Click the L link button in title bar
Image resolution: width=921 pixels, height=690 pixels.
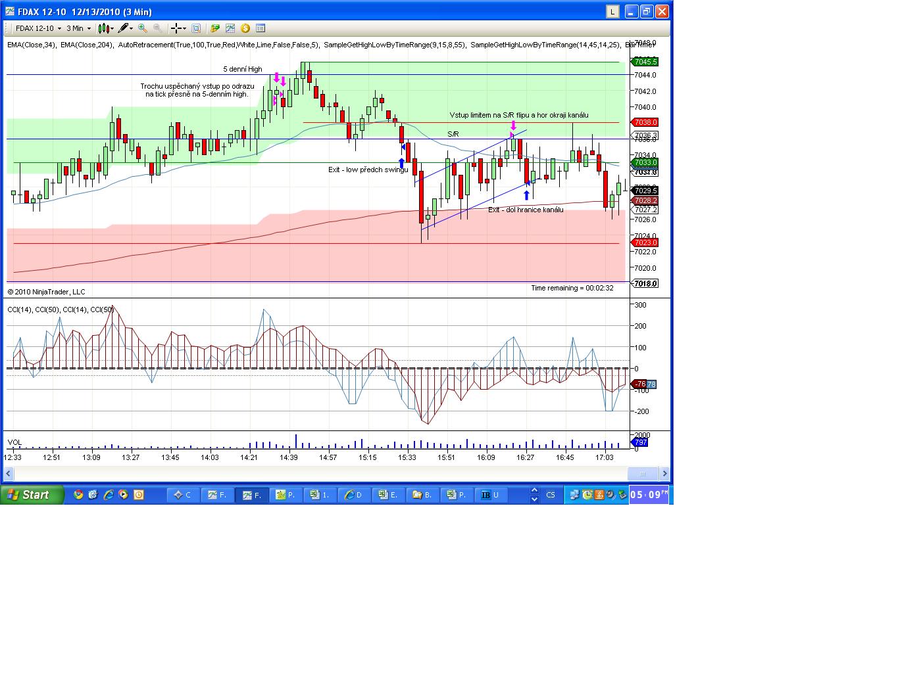[x=612, y=11]
